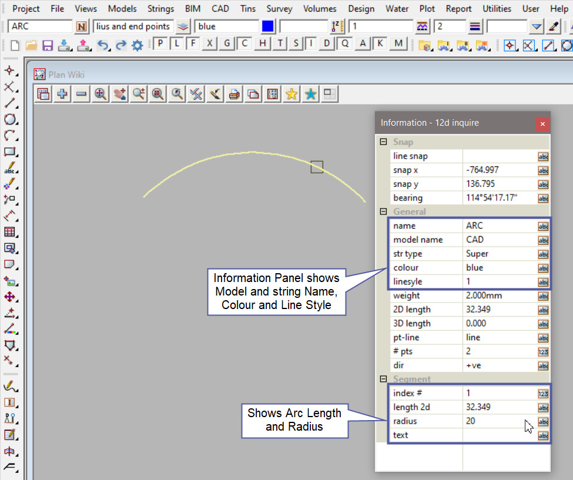The image size is (573, 480).
Task: Click the blue colour swatch
Action: [268, 26]
